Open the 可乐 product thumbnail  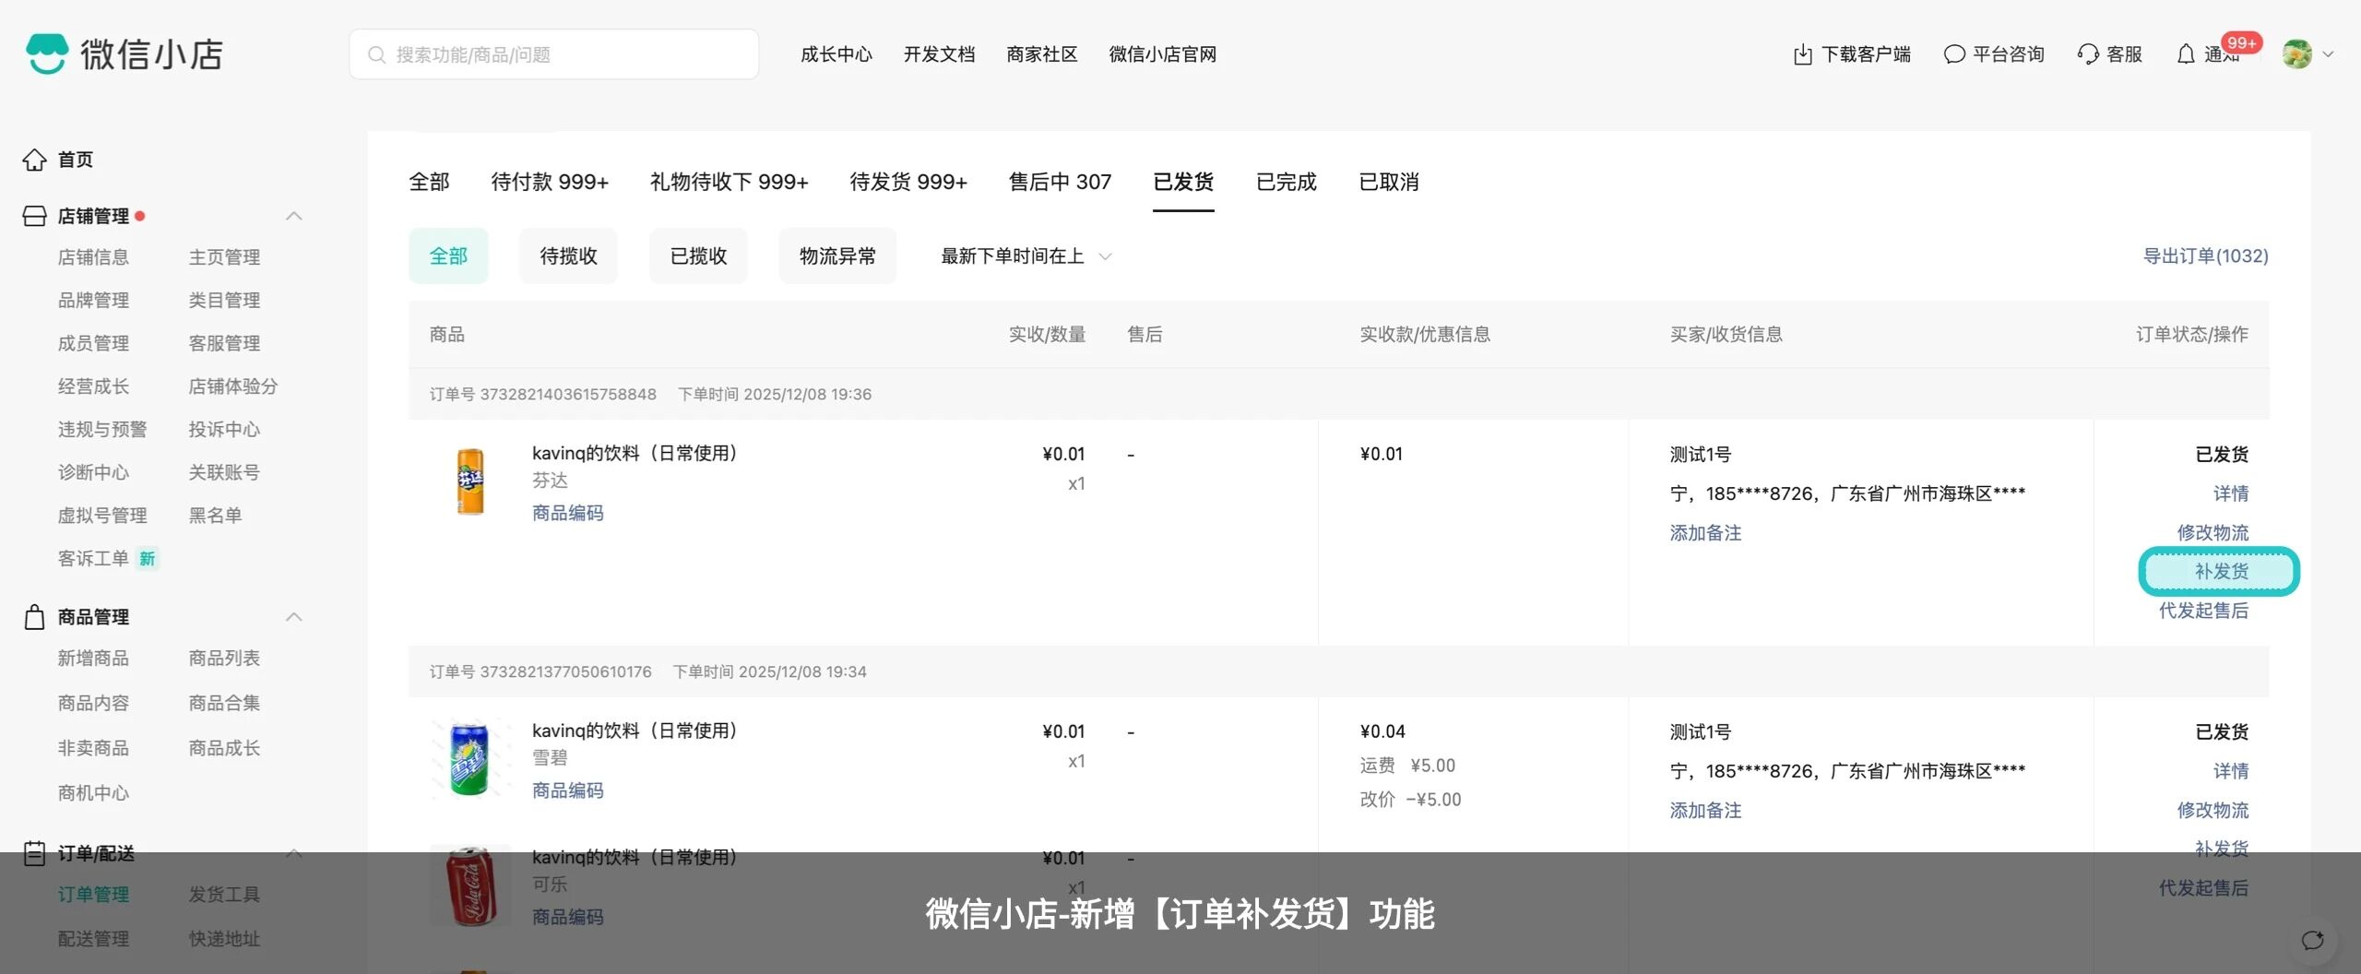(x=470, y=885)
